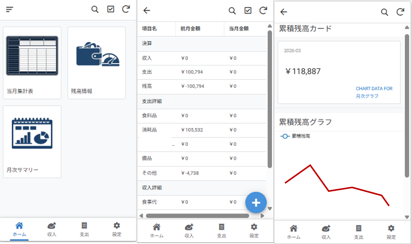This screenshot has height=244, width=412.
Task: Open 支出 tab in table screen navigation
Action: pos(222,230)
